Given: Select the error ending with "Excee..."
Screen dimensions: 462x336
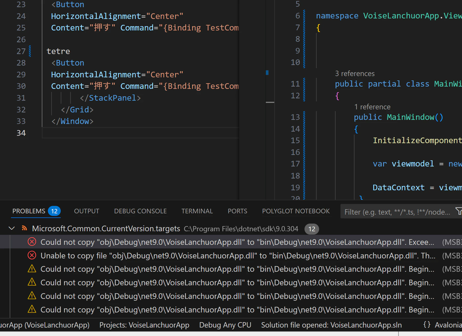Looking at the screenshot, I should (231, 242).
